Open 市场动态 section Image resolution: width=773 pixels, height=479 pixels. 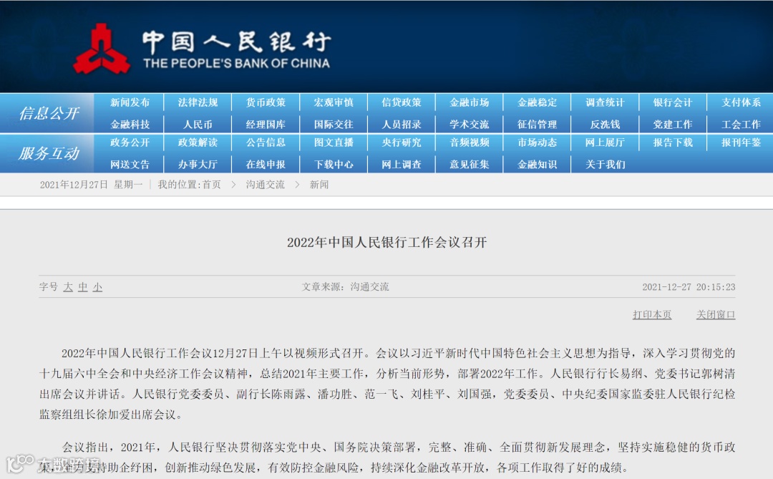(538, 142)
